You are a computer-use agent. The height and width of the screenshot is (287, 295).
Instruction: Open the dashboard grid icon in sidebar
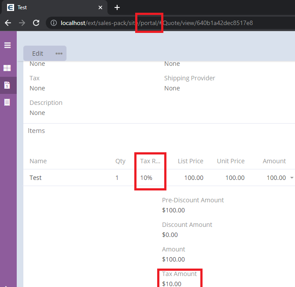point(7,68)
